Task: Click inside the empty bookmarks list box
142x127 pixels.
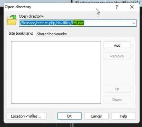Action: (56, 72)
